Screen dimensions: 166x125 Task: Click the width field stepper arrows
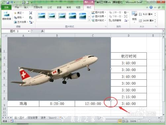[x=155, y=21]
